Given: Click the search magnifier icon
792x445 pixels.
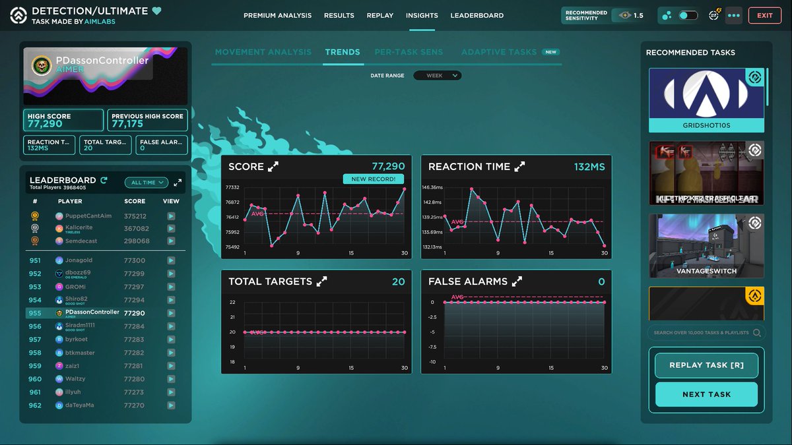Looking at the screenshot, I should 757,333.
